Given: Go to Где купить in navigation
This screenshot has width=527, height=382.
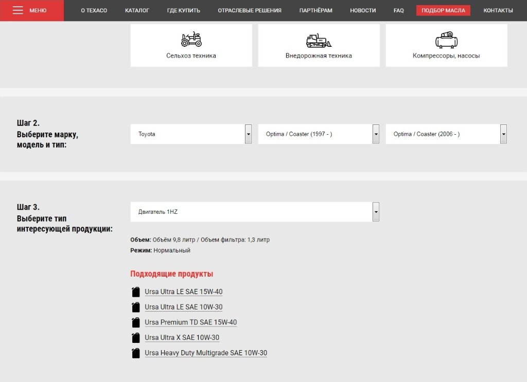Looking at the screenshot, I should [x=184, y=10].
